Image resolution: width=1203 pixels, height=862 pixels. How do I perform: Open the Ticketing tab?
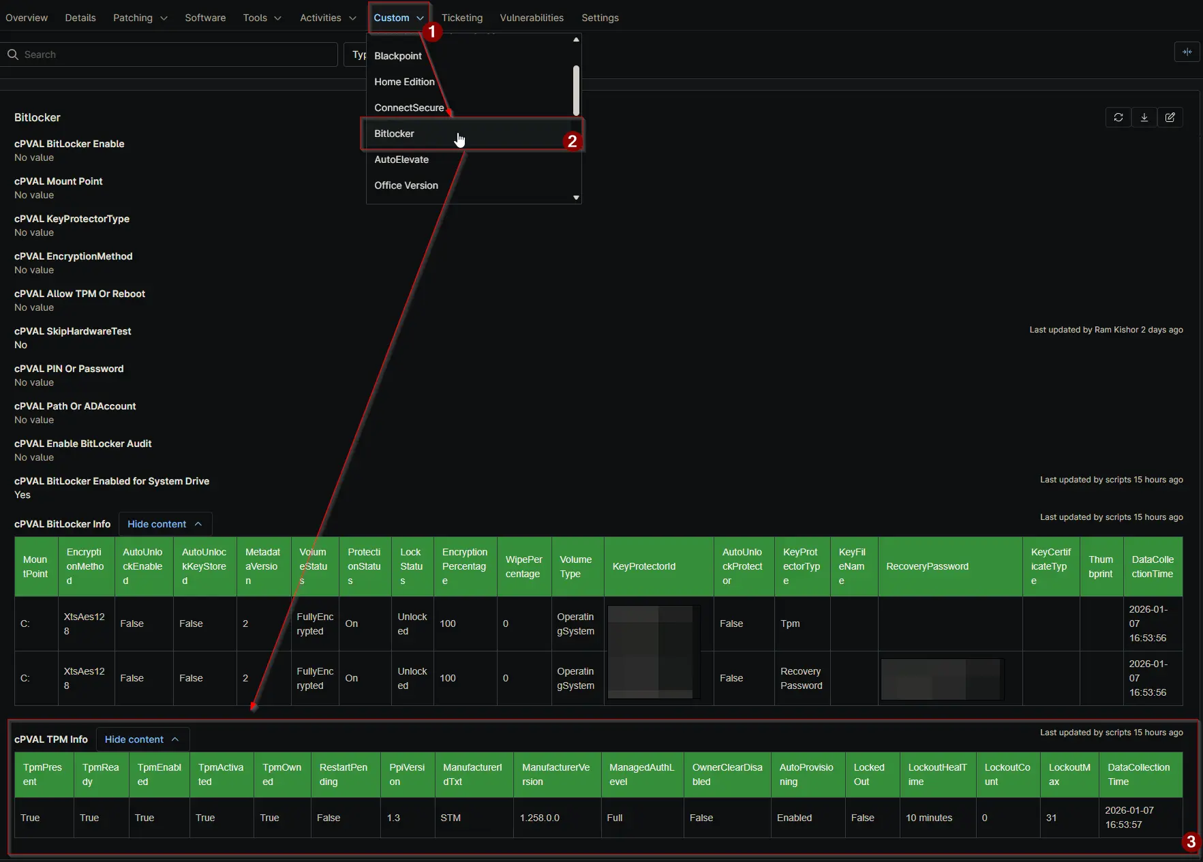click(x=461, y=18)
